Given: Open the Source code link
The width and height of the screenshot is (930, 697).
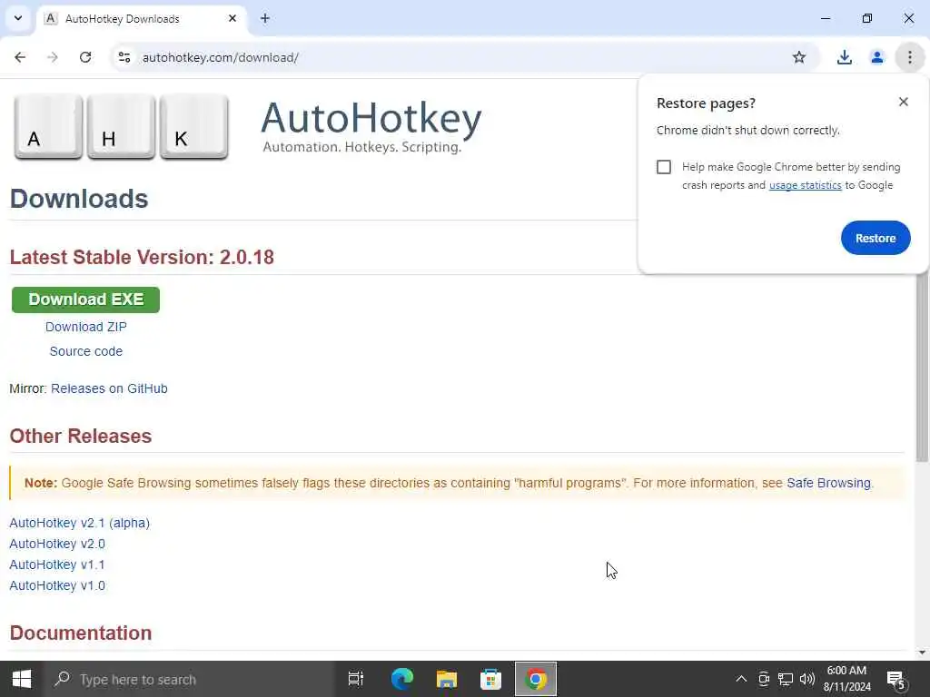Looking at the screenshot, I should tap(86, 351).
